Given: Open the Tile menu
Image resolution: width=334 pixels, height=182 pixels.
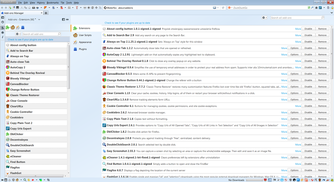Looking at the screenshot, I should tap(62, 3).
